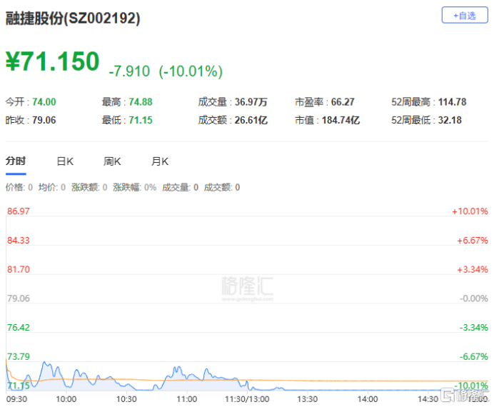Image resolution: width=494 pixels, height=407 pixels.
Task: Click the 84.33 price axis label
Action: (x=19, y=241)
